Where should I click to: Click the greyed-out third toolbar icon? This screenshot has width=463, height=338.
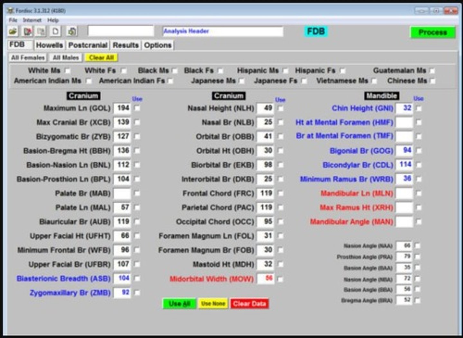point(41,32)
